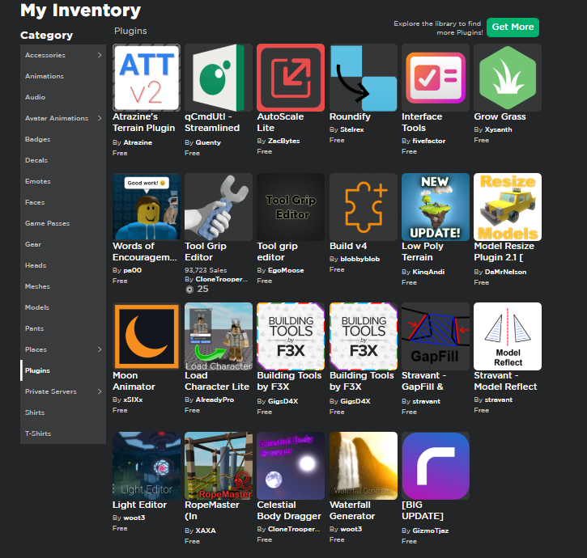Open the Light Editor plugin icon

147,466
